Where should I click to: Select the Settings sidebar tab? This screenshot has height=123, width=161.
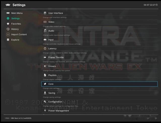13,18
